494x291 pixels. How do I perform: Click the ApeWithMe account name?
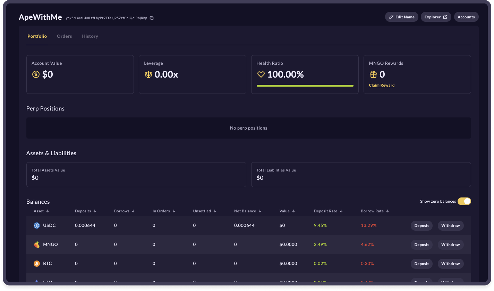(x=40, y=17)
